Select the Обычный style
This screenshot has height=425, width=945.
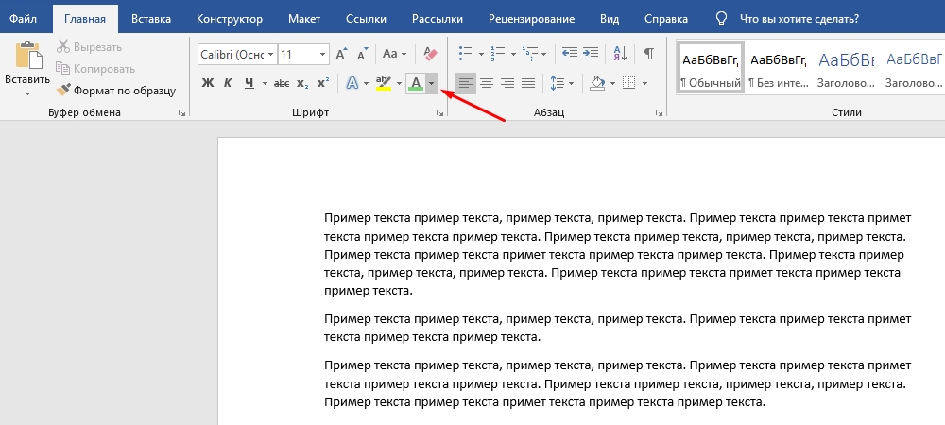pos(710,68)
